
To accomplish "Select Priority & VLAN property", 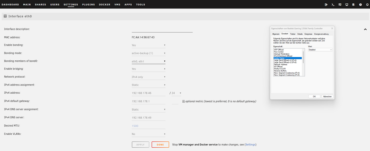I will pyautogui.click(x=287, y=69).
